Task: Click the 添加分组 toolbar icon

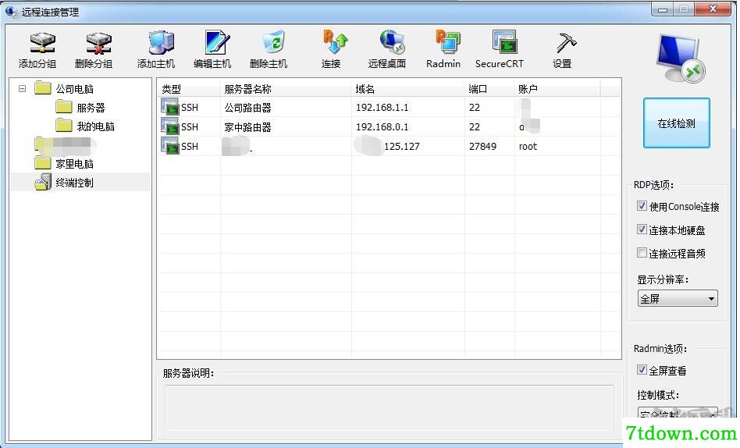Action: point(42,43)
